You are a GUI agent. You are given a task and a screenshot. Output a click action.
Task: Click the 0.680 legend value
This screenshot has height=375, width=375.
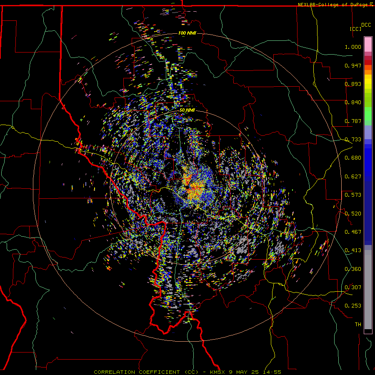(x=353, y=158)
